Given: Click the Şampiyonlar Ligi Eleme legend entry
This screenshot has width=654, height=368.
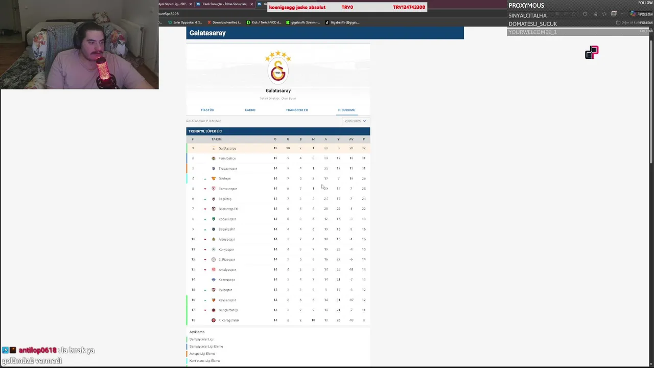Looking at the screenshot, I should point(206,347).
